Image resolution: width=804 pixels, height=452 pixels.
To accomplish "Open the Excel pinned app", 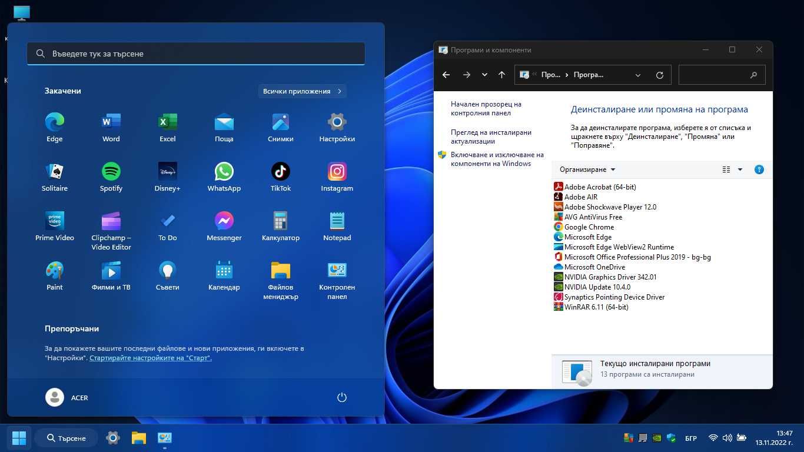I will coord(168,128).
